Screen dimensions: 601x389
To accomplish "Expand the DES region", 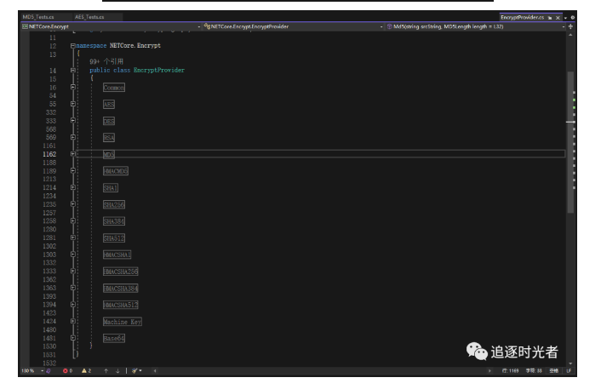I will pyautogui.click(x=73, y=120).
